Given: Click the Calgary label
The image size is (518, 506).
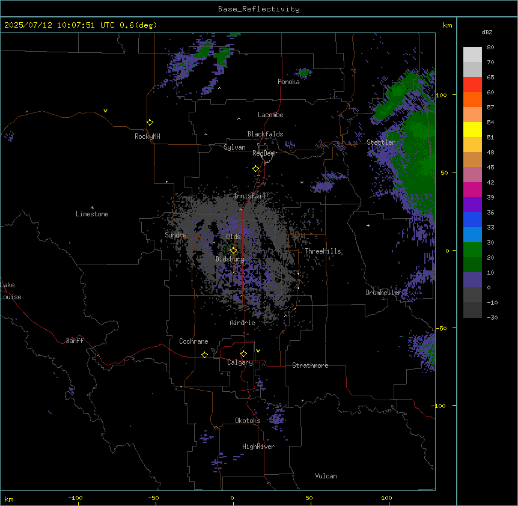Looking at the screenshot, I should click(x=240, y=362).
